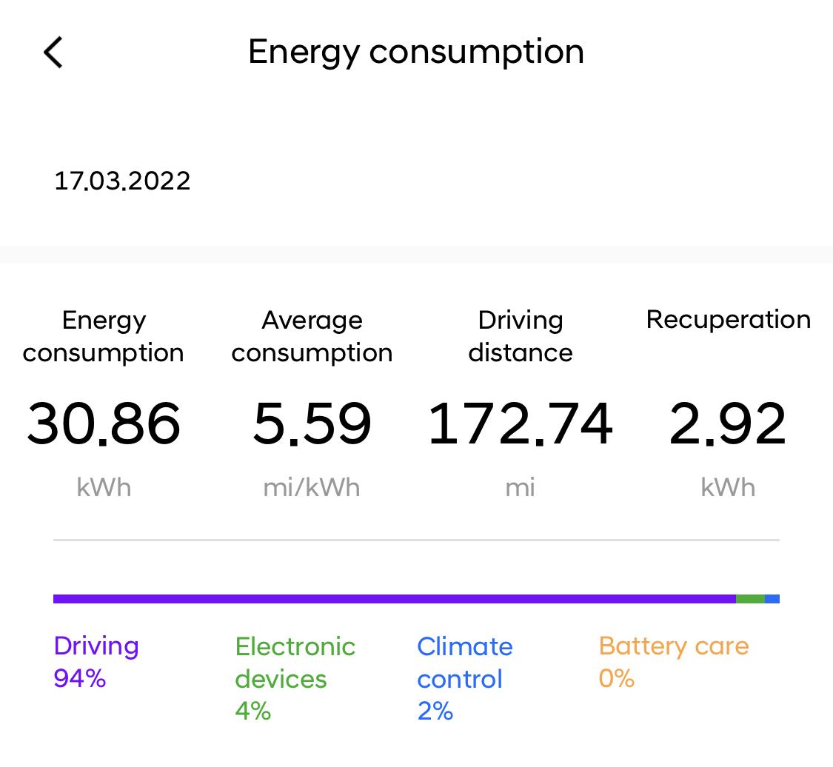Click the purple Driving segment of the bar
The image size is (833, 767).
pos(394,599)
